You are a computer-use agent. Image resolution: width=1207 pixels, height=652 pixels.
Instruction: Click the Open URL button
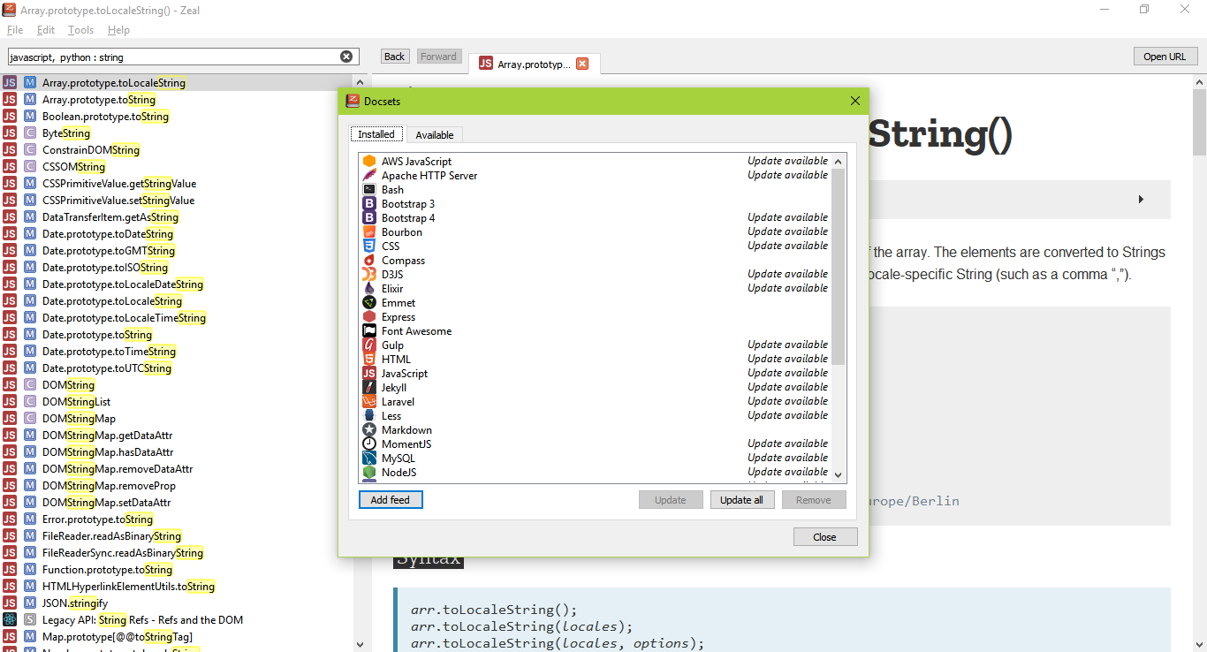[x=1165, y=57]
